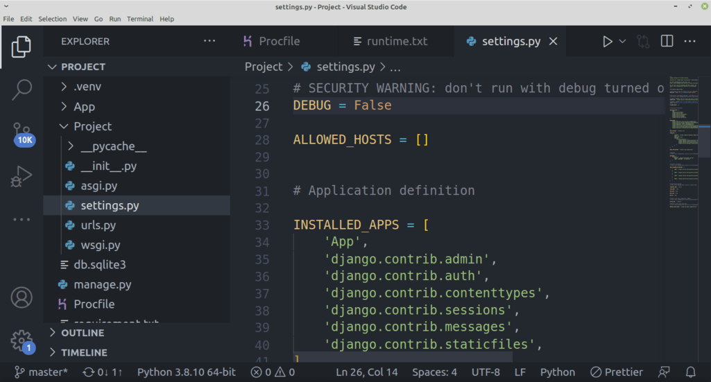The height and width of the screenshot is (382, 711).
Task: Expand the .venv folder
Action: tap(137, 87)
